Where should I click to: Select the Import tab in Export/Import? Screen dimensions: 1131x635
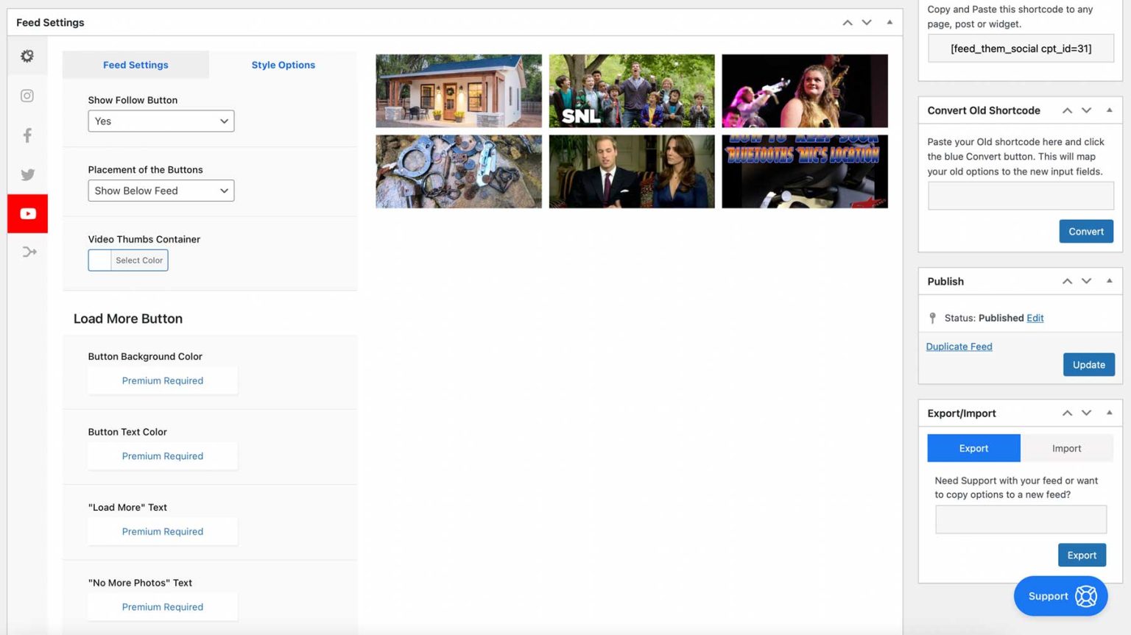[1066, 448]
